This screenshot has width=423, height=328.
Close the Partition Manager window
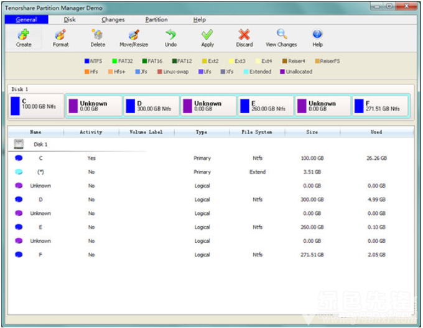tap(407, 6)
